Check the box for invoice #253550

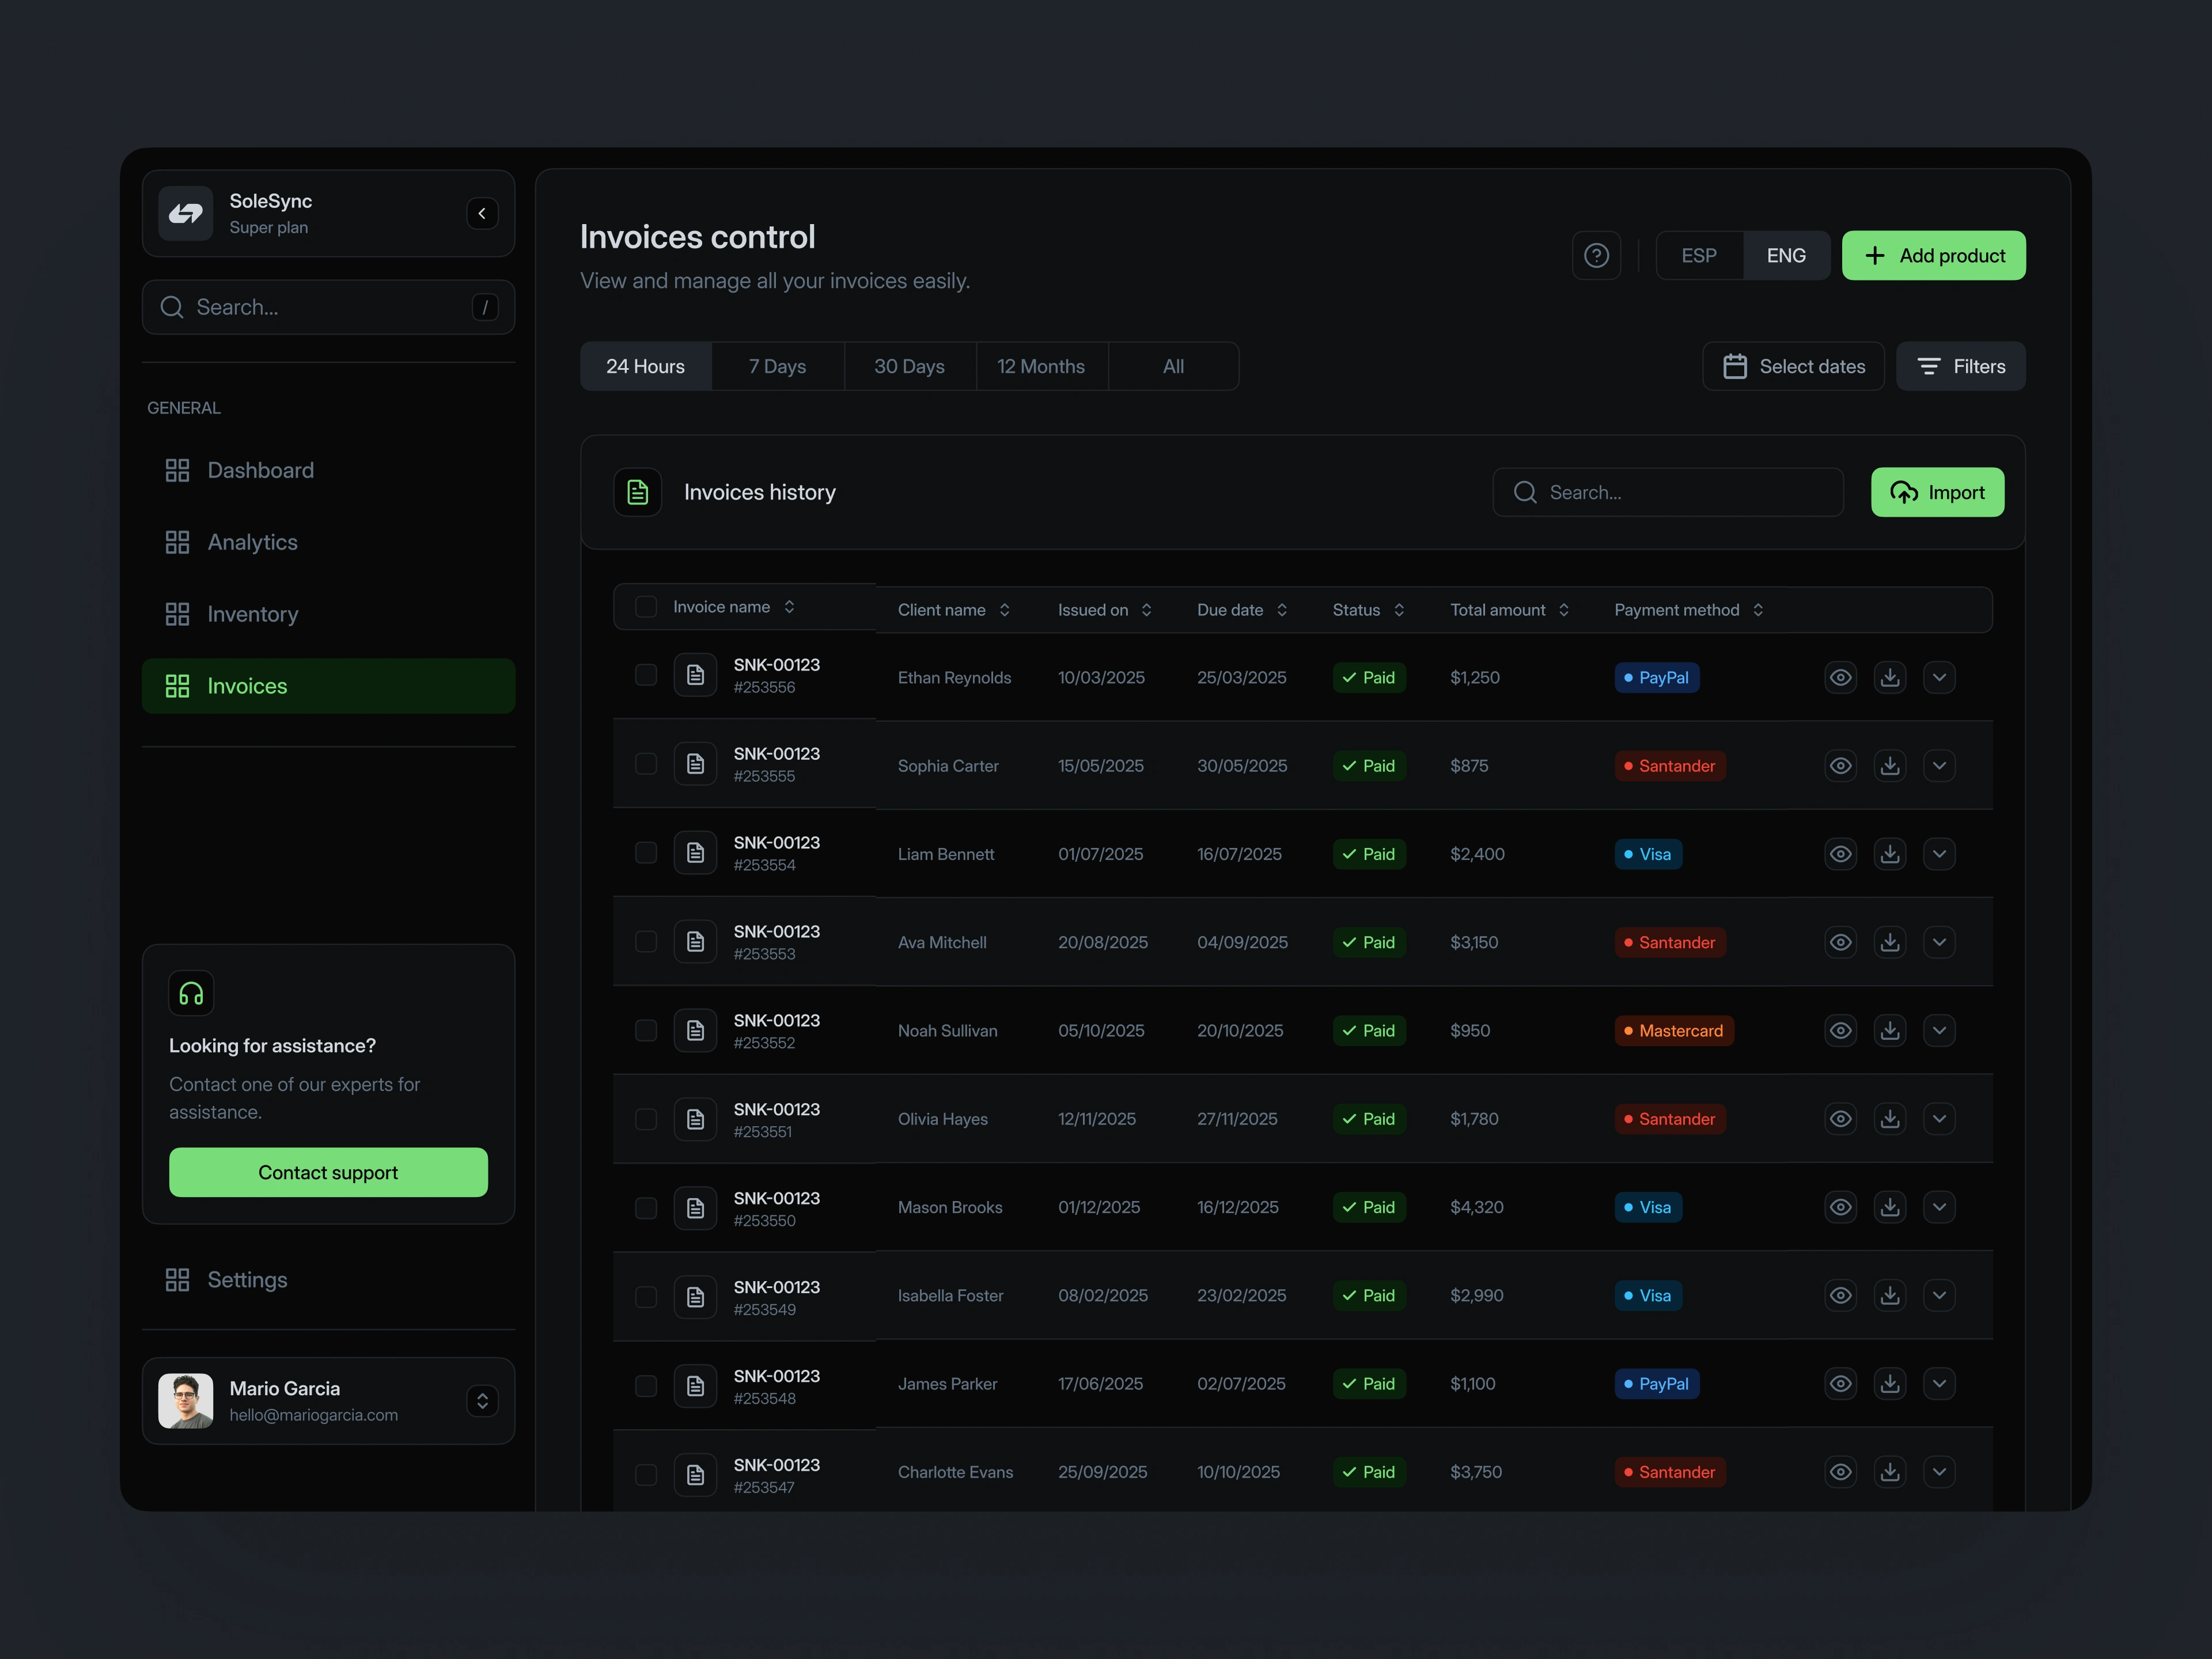coord(646,1208)
